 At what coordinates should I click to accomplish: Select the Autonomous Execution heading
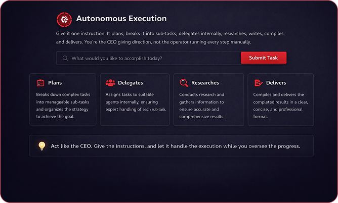(121, 19)
